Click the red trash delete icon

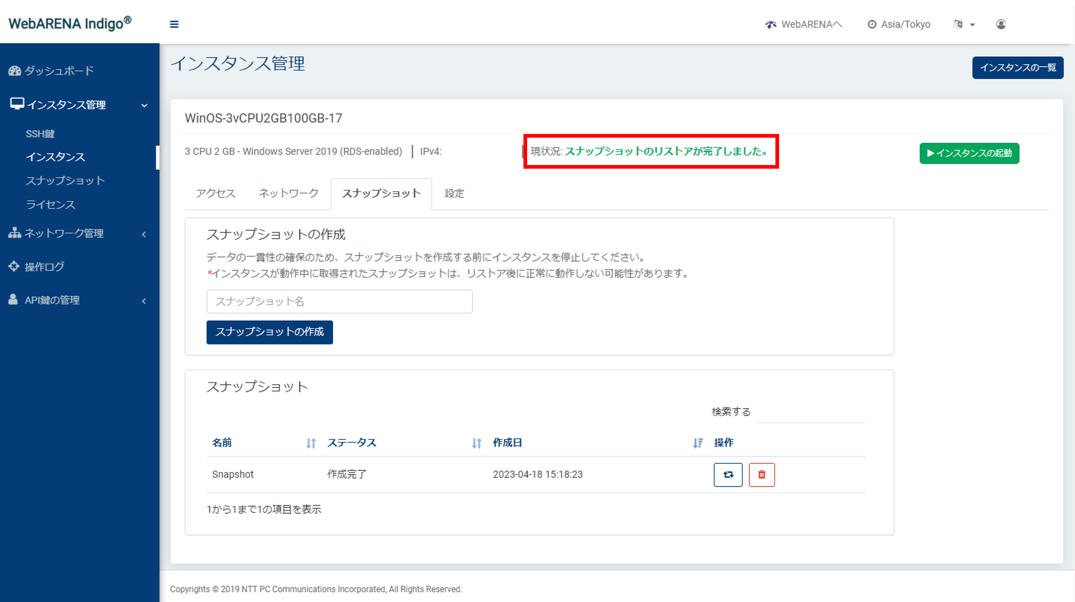762,474
